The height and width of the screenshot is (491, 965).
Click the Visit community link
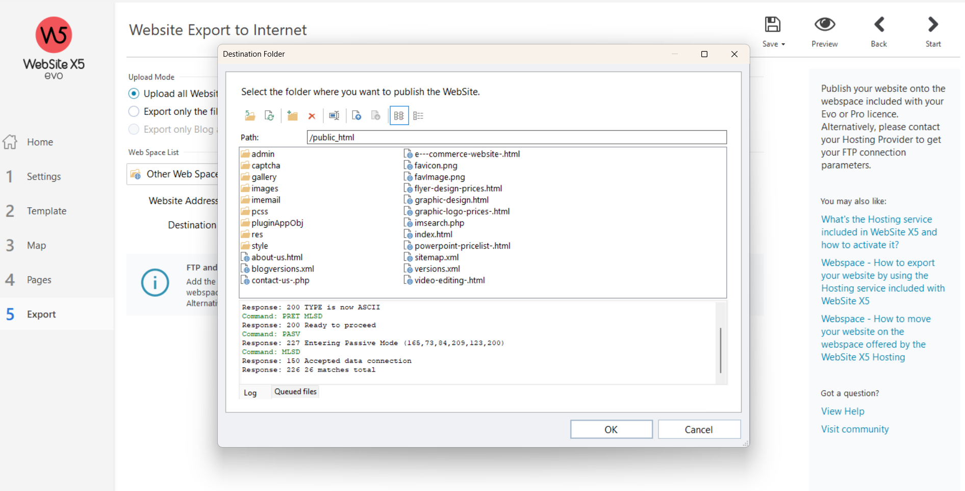pos(855,429)
